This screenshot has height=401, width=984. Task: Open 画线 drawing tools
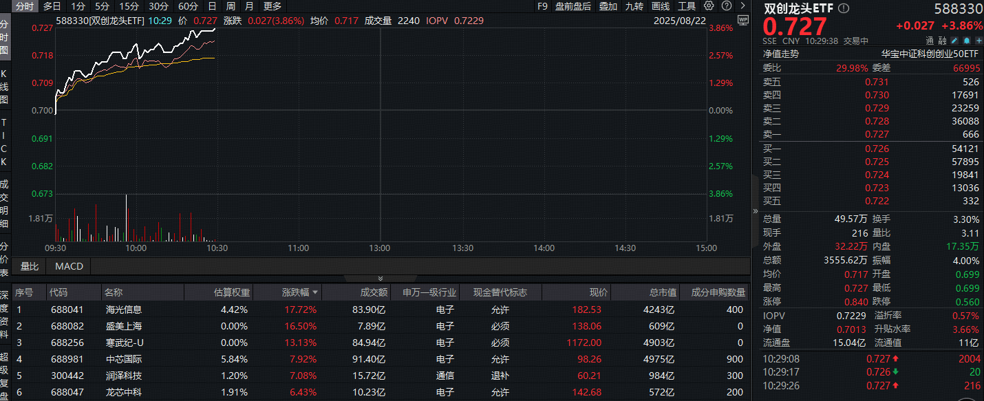coord(661,6)
